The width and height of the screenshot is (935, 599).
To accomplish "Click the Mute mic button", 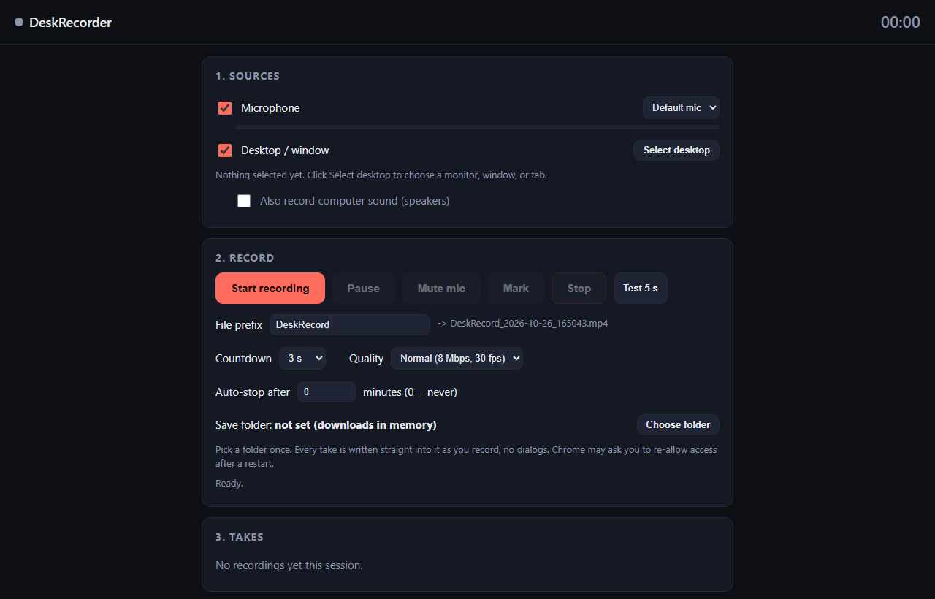I will tap(441, 288).
